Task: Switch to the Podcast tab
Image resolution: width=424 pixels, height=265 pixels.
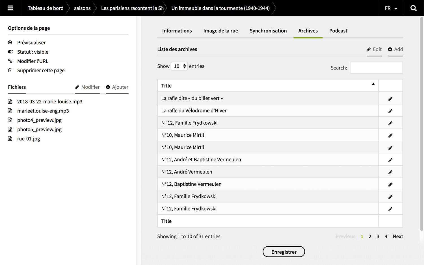Action: [x=338, y=31]
